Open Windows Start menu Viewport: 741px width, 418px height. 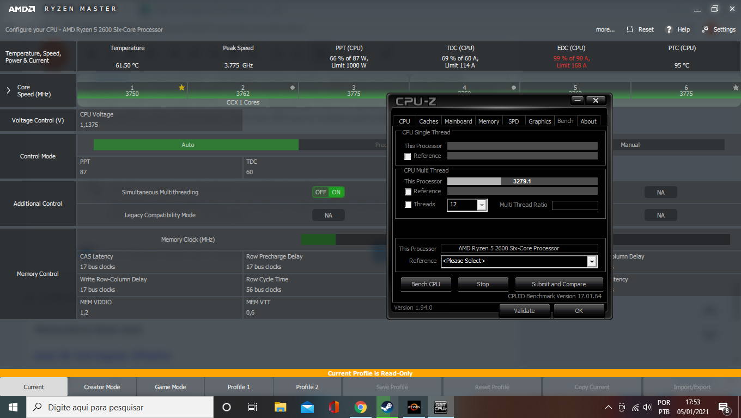13,407
